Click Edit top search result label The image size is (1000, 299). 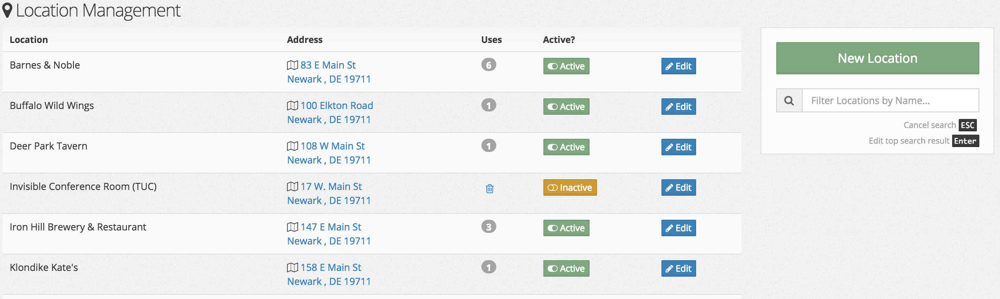pos(909,141)
